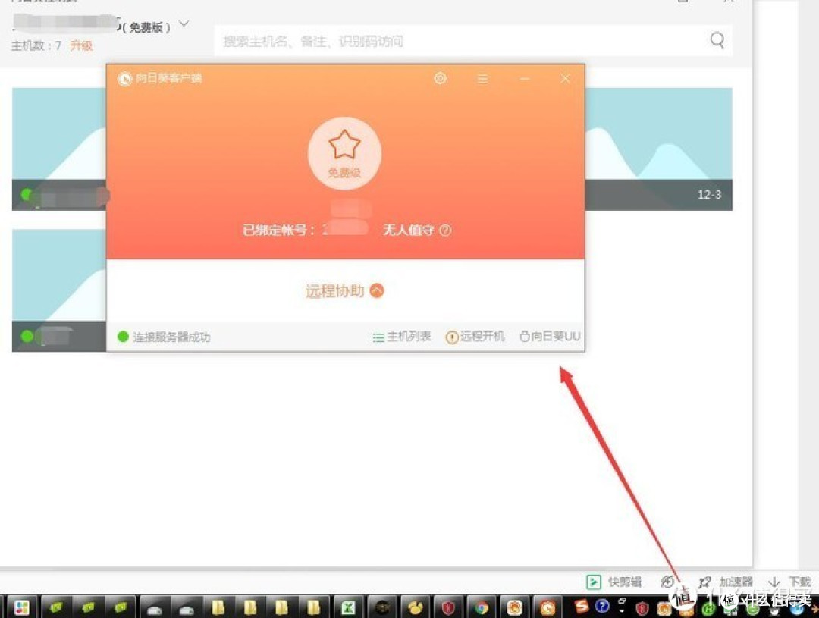Open settings gear in Sunflower client title bar

(x=441, y=78)
